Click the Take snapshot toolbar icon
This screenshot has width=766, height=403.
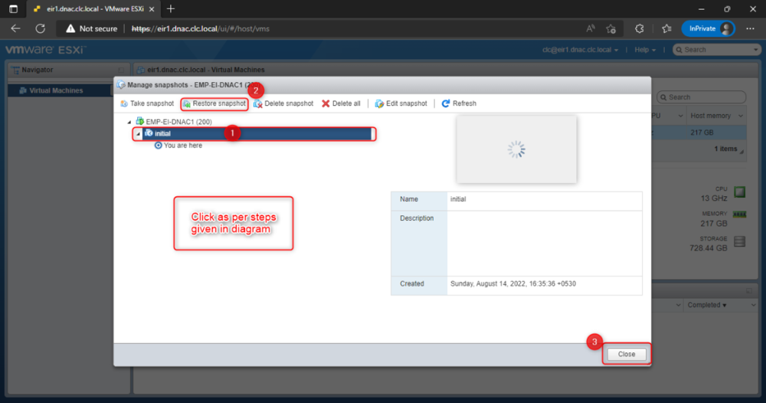coord(124,103)
